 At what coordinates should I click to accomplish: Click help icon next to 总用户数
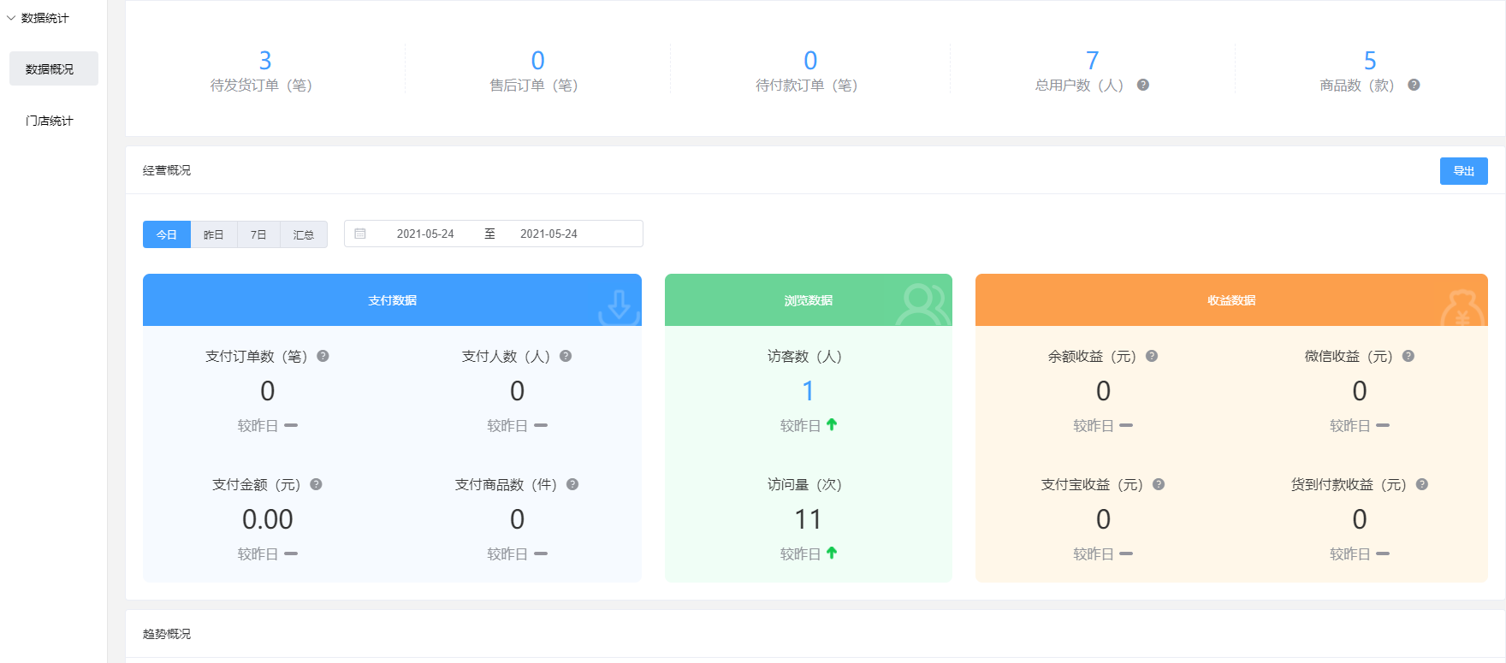click(1142, 85)
